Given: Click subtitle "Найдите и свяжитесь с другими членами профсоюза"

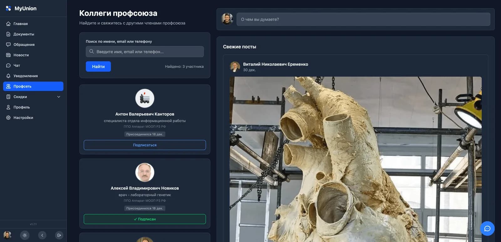Looking at the screenshot, I should point(132,23).
